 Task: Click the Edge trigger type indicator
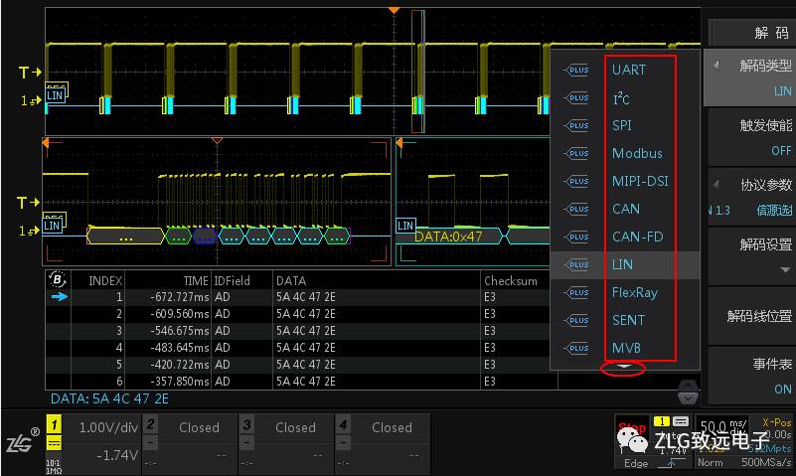coord(636,463)
